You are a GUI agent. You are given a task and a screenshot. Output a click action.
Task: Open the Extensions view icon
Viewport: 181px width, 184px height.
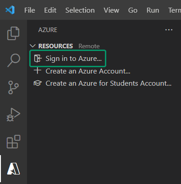coord(14,142)
